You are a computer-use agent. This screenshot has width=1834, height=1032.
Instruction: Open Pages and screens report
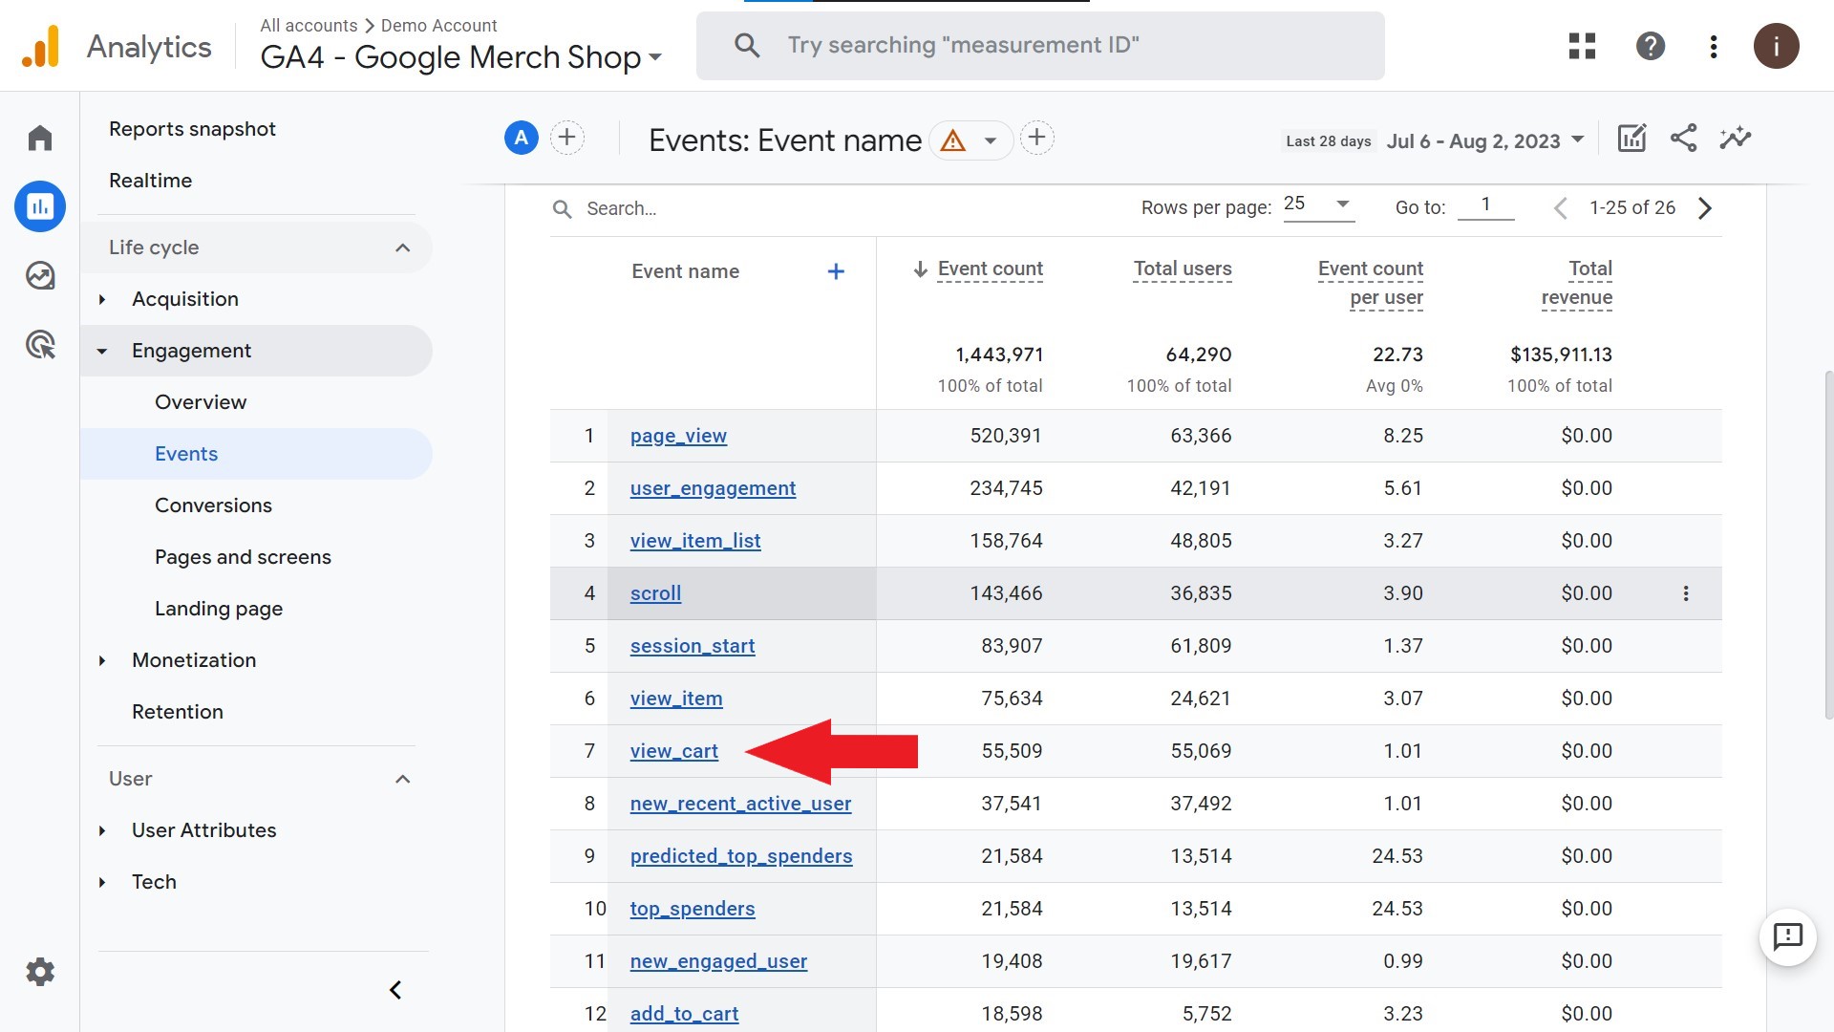tap(243, 557)
